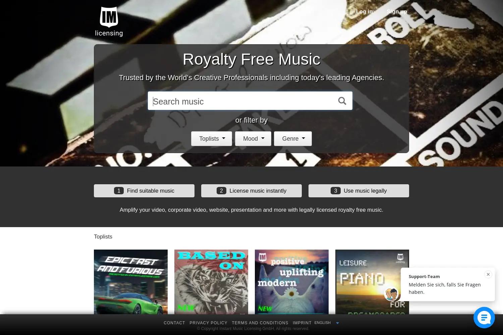503x335 pixels.
Task: Select step 2 License music instantly
Action: (x=251, y=191)
